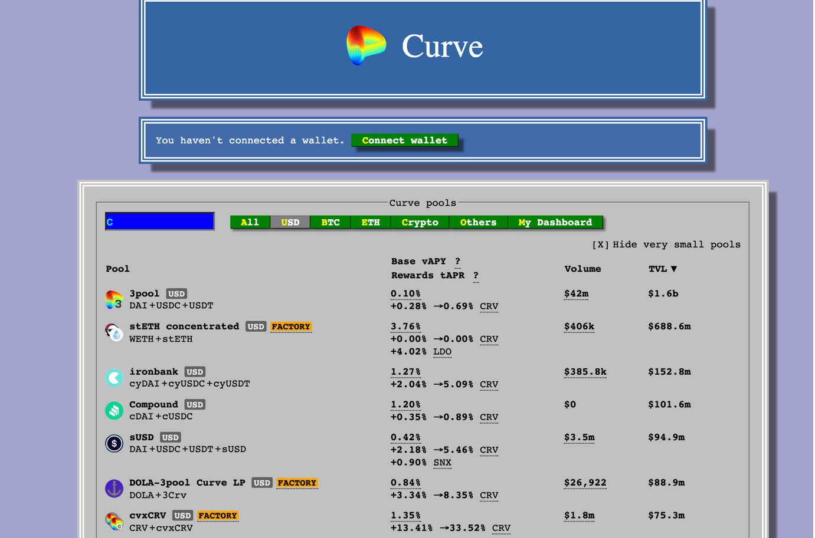Click the Compound CRV reward link

pyautogui.click(x=489, y=417)
